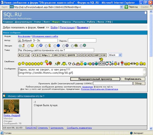Open Статьи in the site navigation
The image size is (153, 135).
click(38, 22)
